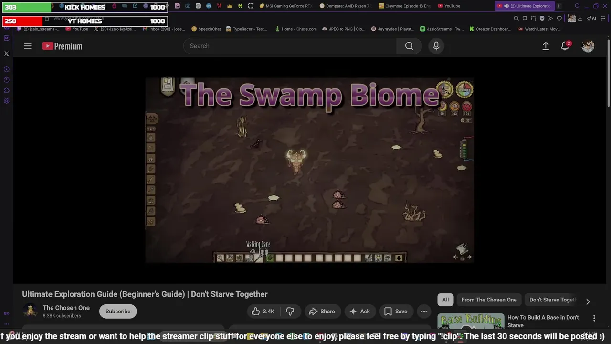
Task: Focus the YouTube Search input field
Action: [290, 46]
